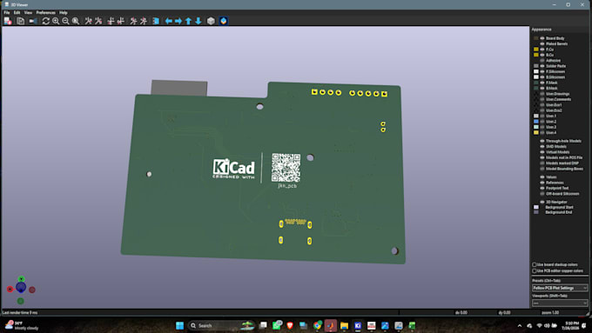Toggle Through-hole Models visibility

542,141
